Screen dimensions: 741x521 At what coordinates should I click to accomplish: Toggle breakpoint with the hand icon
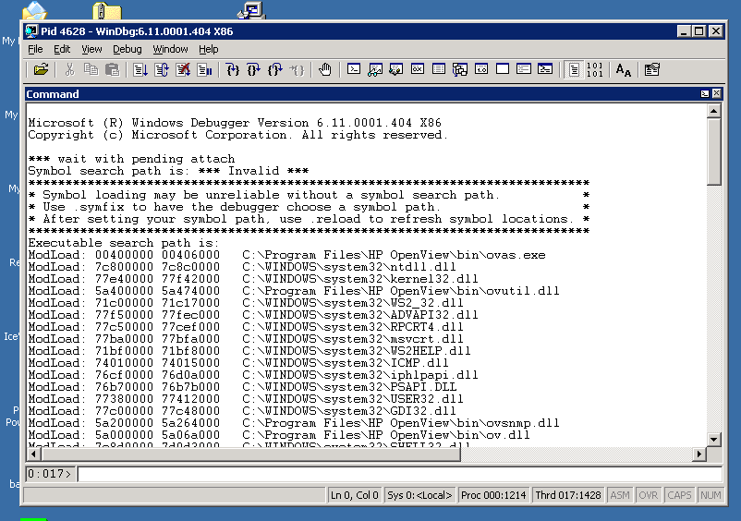pos(324,70)
